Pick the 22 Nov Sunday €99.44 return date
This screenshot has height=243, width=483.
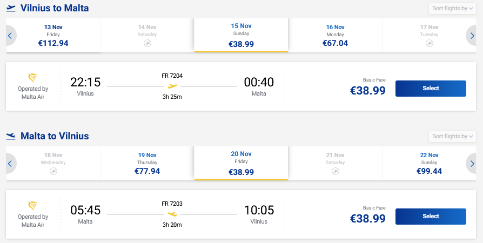[x=429, y=163]
